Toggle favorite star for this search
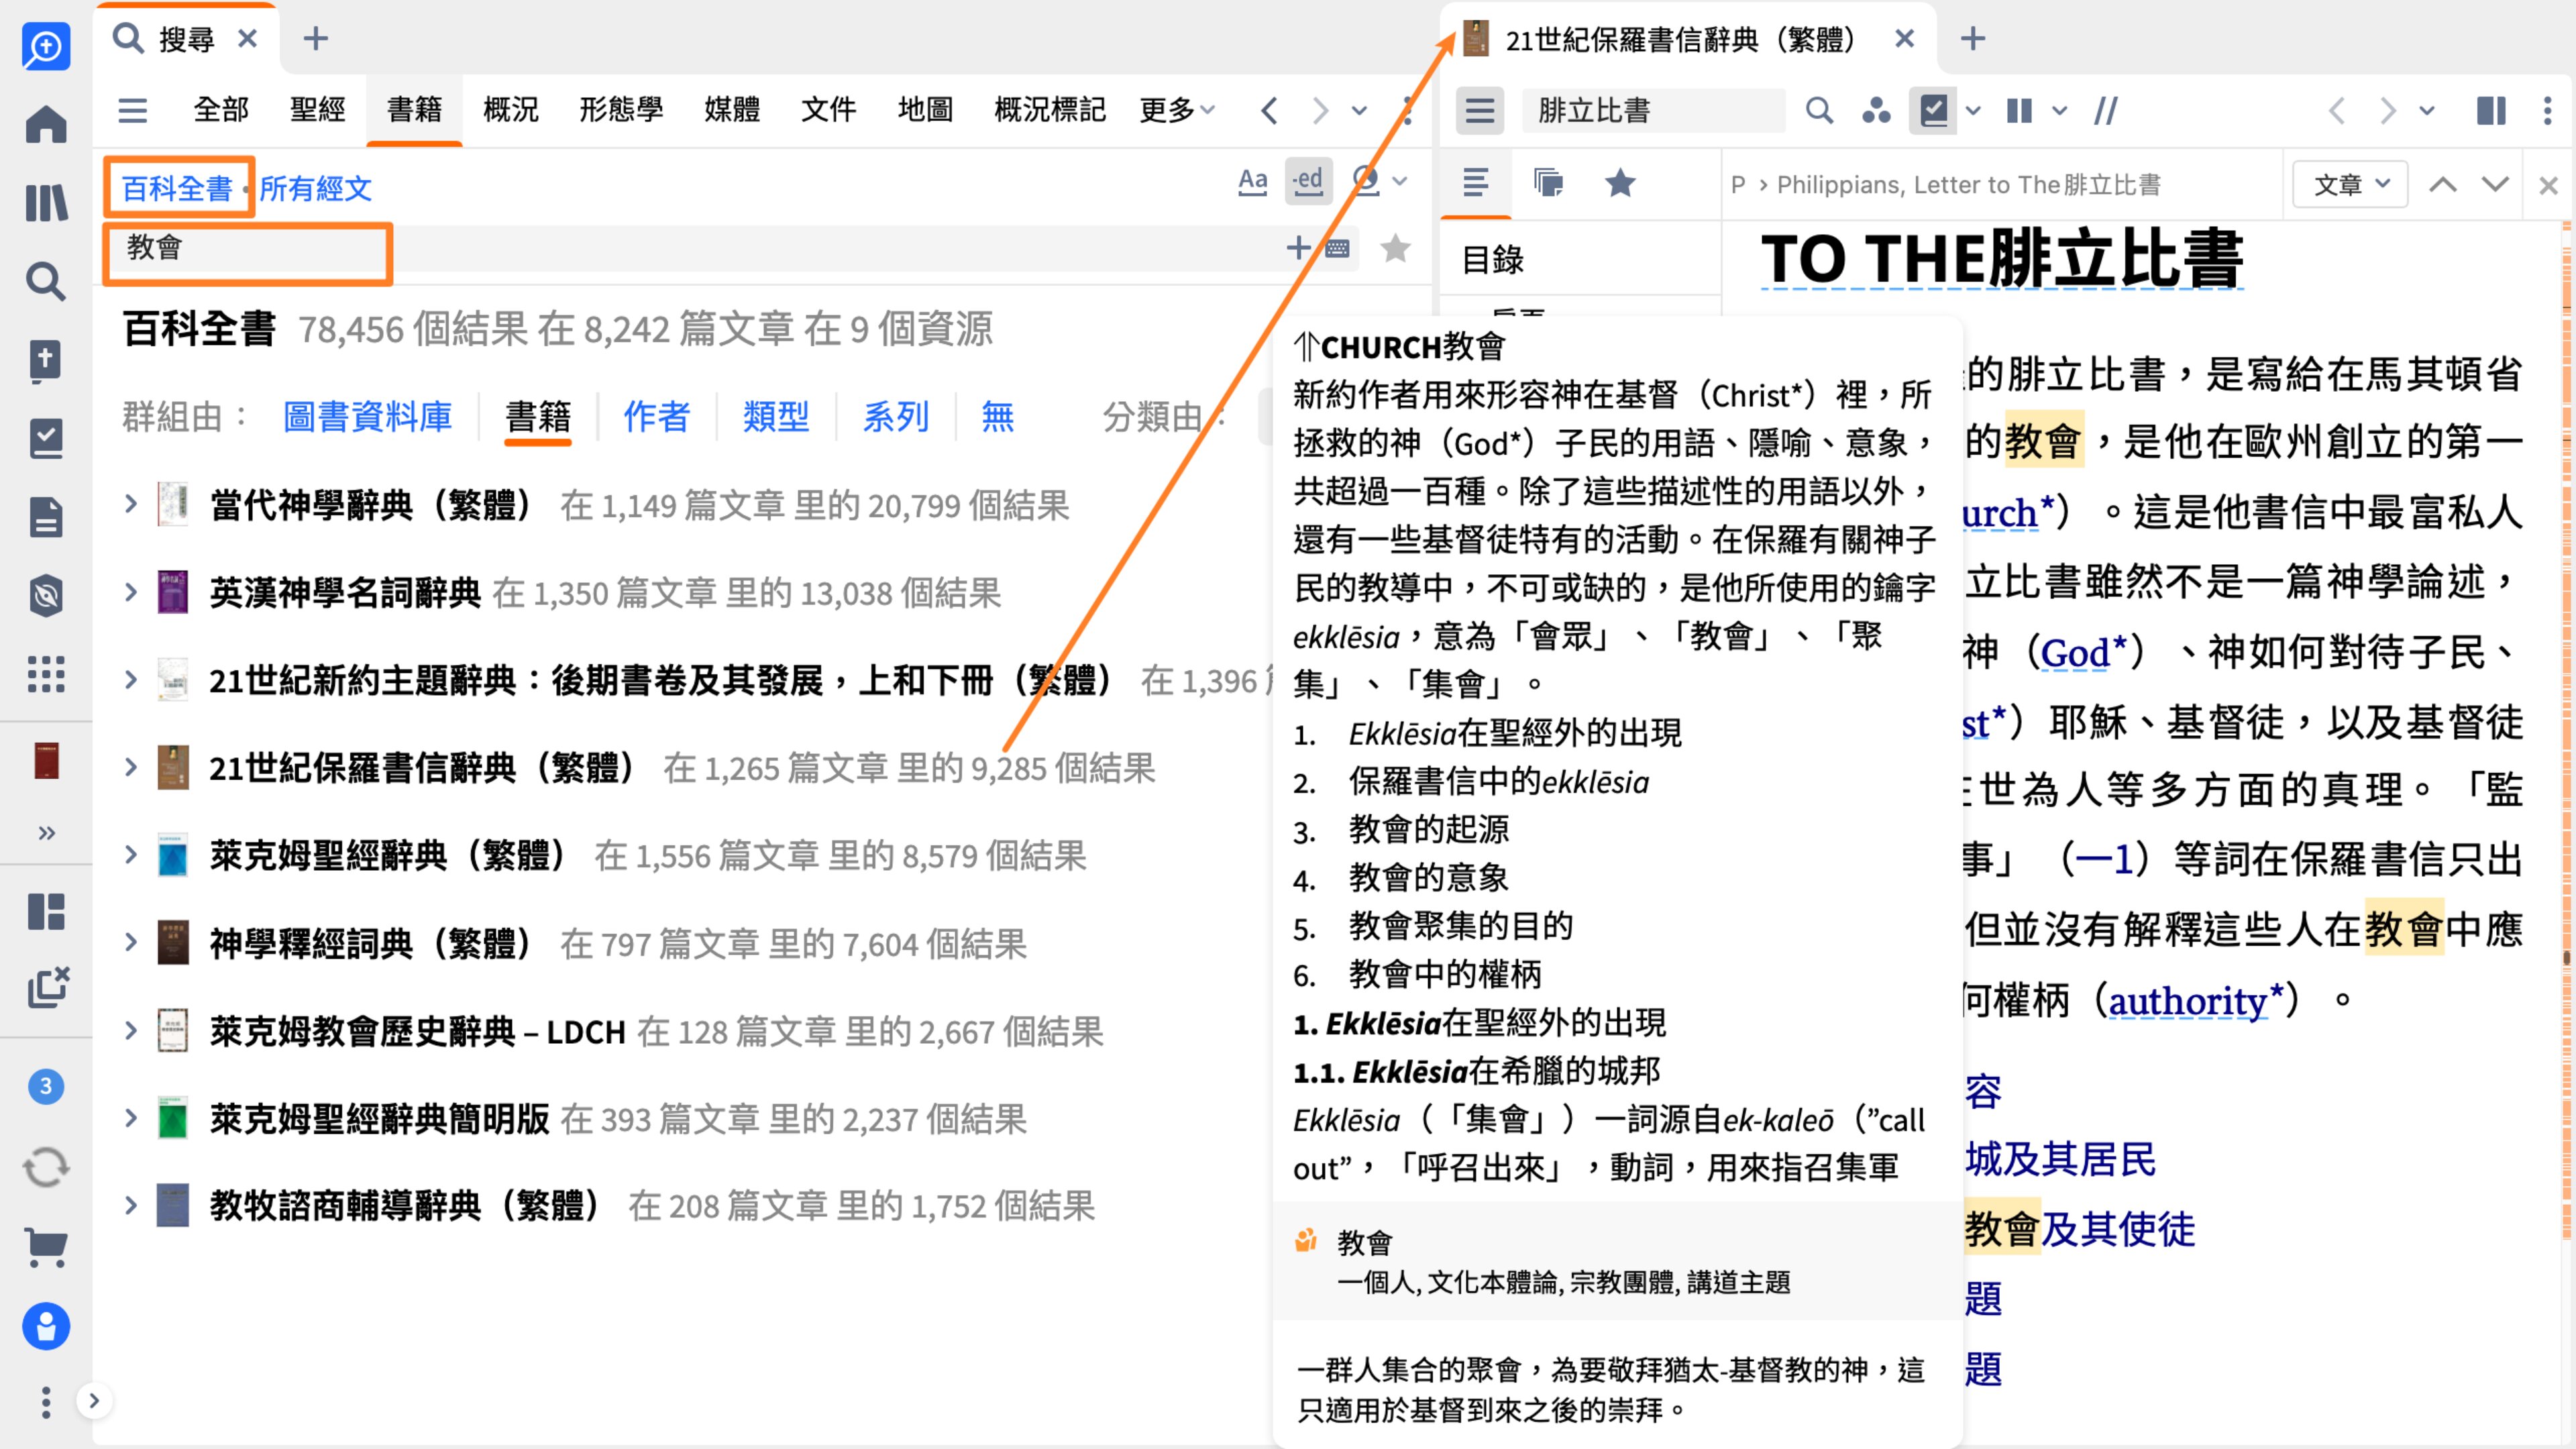The height and width of the screenshot is (1449, 2576). click(1395, 247)
